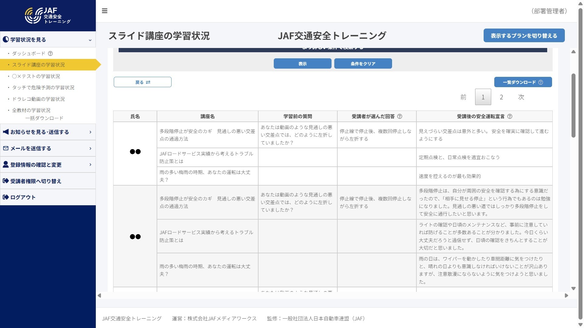Click the 見えづらい交差点は意外と多い declaration cell
The height and width of the screenshot is (328, 584).
coord(484,135)
